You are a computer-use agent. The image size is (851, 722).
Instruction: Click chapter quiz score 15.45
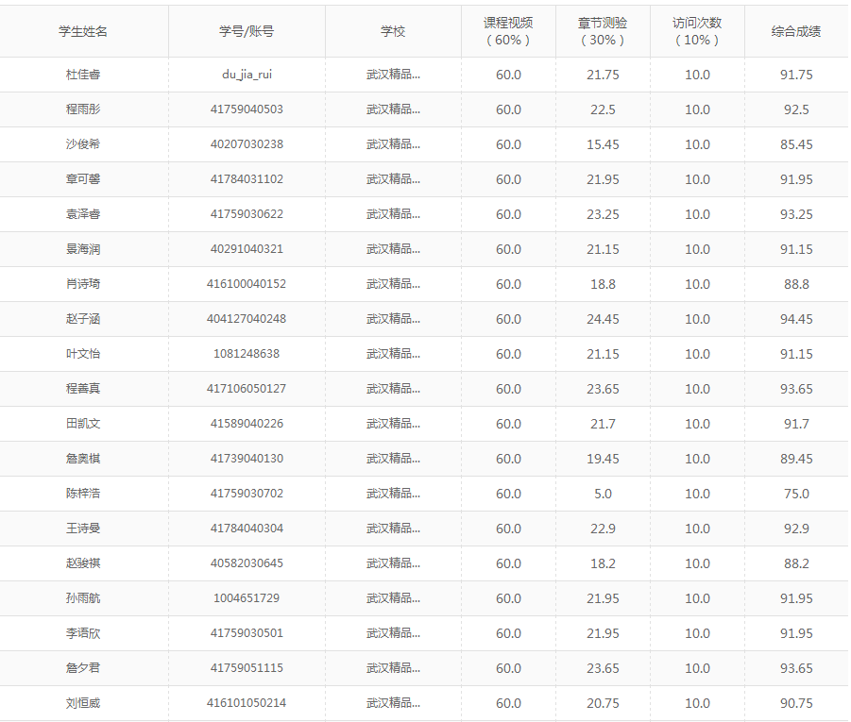tap(603, 144)
